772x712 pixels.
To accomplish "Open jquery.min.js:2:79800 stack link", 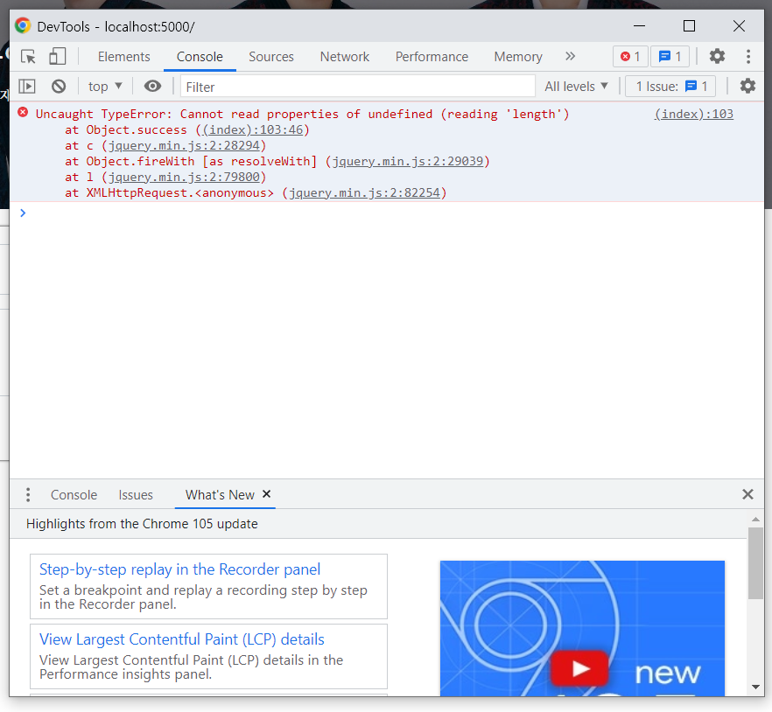I will coord(184,178).
